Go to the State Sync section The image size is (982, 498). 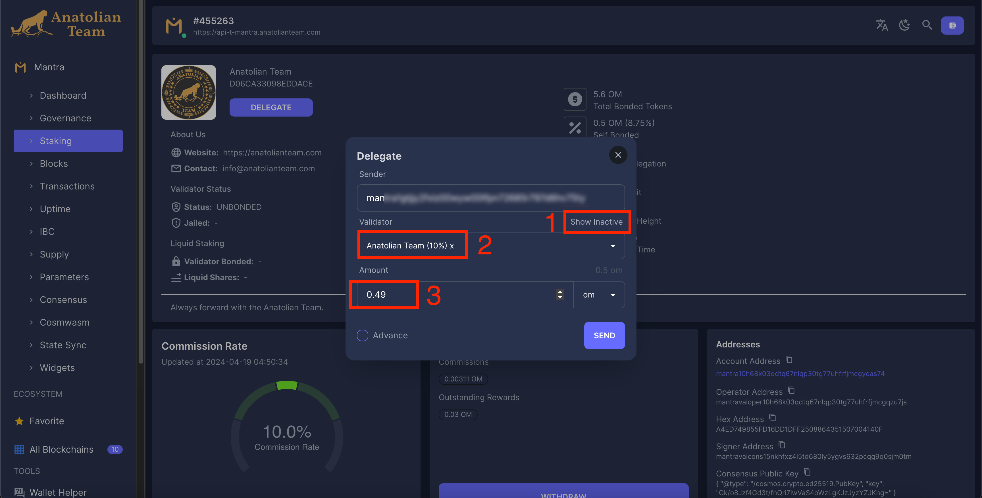68,345
